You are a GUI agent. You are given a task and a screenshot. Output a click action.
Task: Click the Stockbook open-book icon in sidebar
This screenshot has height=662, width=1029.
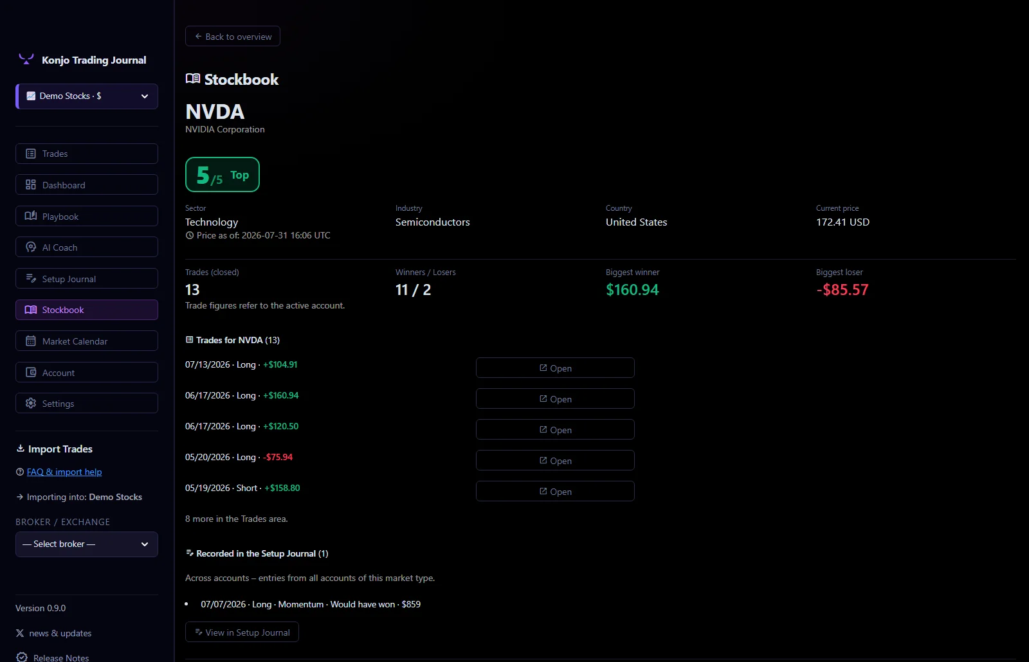[x=31, y=310]
